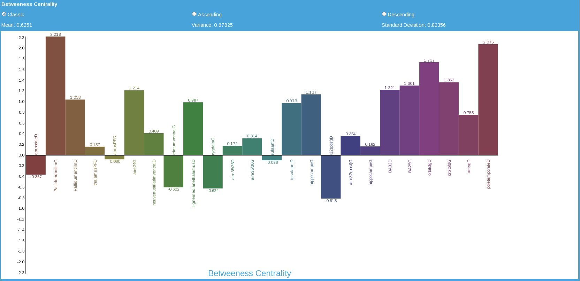Viewport: 580px width, 281px height.
Task: Click the negative bar valued -0.813
Action: click(331, 177)
